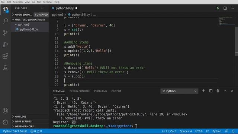
Task: Click the editor vertical scrollbar
Action: (x=237, y=41)
